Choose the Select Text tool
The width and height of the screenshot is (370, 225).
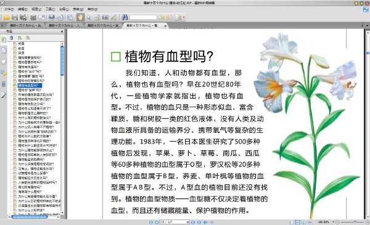tap(97, 17)
